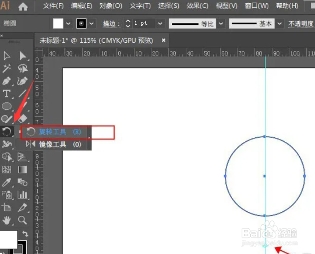Viewport: 315px width, 254px height.
Task: Expand the stroke color dropdown
Action: tap(92, 23)
